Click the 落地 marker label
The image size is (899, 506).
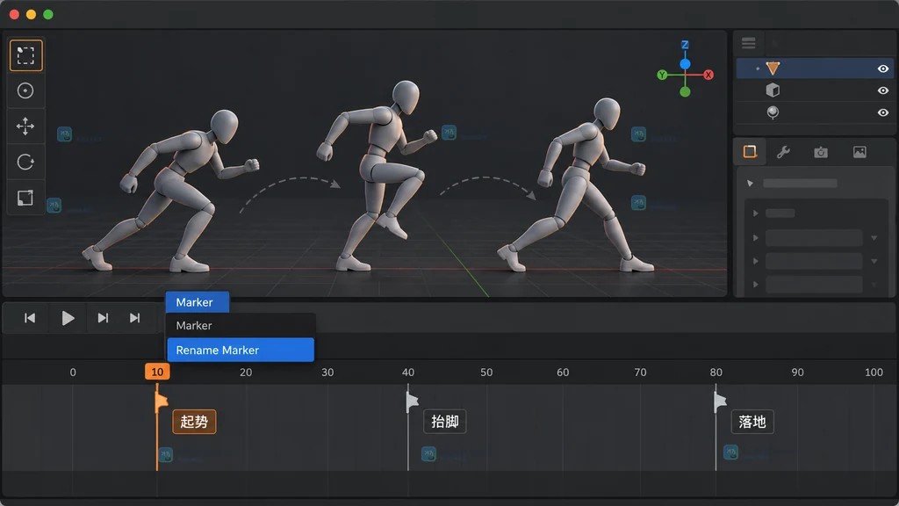tap(752, 422)
